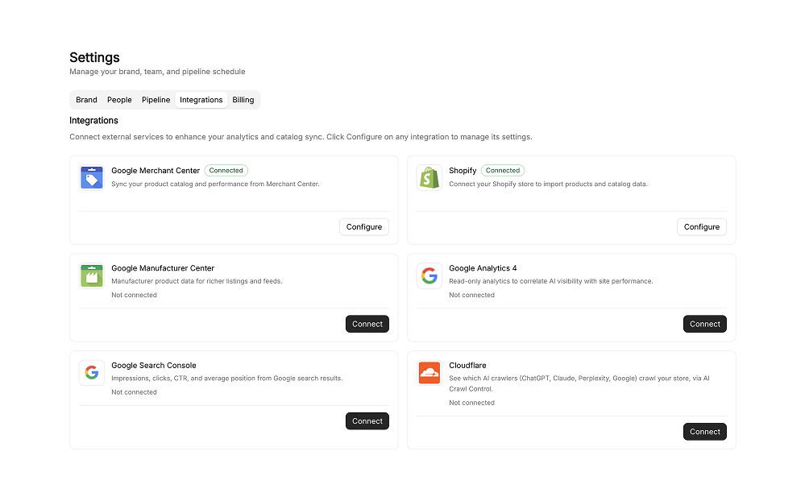Click 'Impressions, clicks, CTR' description text
This screenshot has height=501, width=809.
pos(227,379)
